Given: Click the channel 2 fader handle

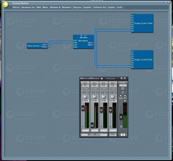Looking at the screenshot, I should 92,125.
